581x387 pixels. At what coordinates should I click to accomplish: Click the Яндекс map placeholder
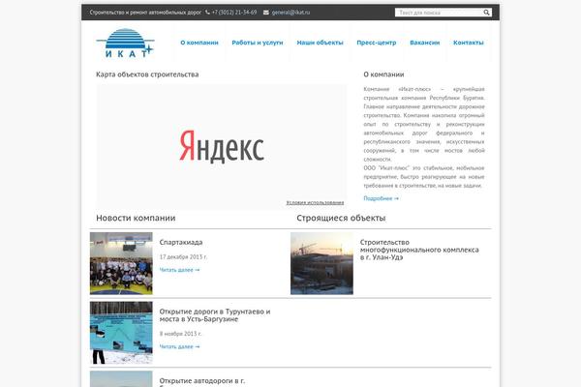pyautogui.click(x=222, y=147)
